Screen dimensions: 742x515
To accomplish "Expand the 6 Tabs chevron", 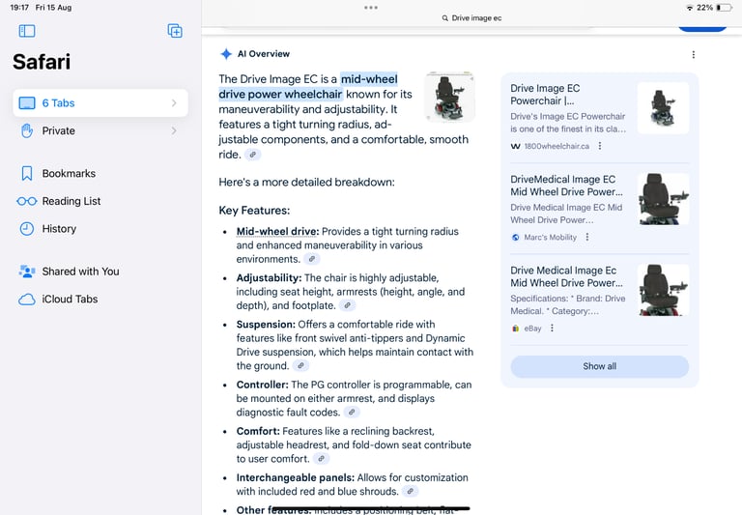I will [x=174, y=102].
